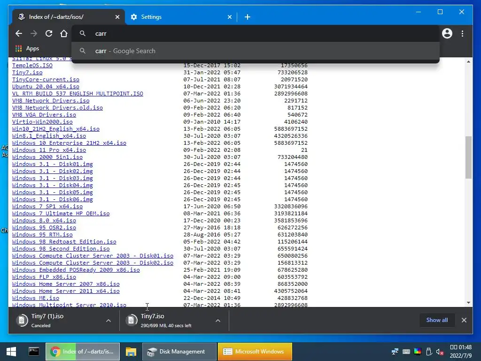Screen dimensions: 481x361
Task: Reload the current page
Action: pos(49,33)
